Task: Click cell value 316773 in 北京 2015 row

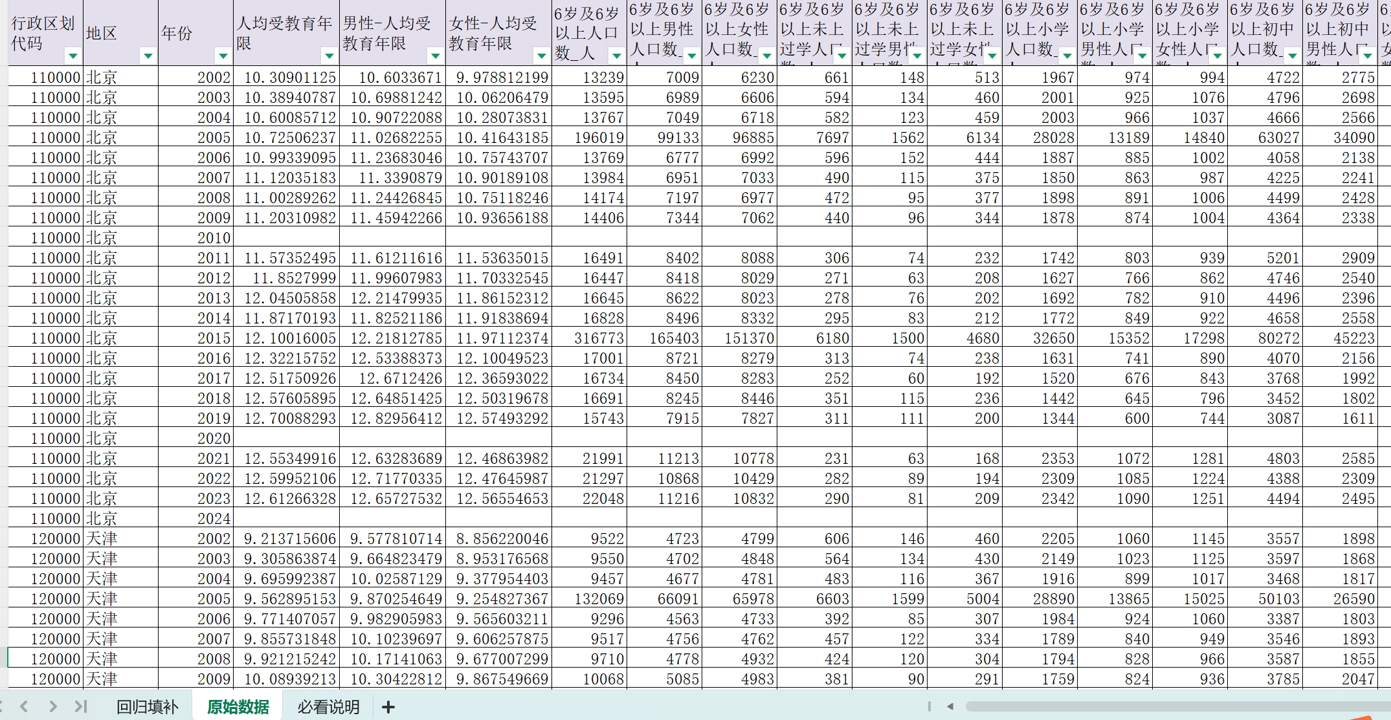Action: [x=589, y=338]
